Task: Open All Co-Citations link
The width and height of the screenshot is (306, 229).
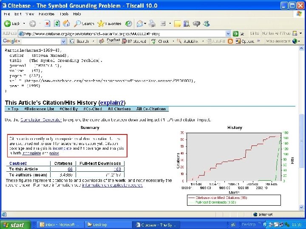Action: pyautogui.click(x=151, y=109)
